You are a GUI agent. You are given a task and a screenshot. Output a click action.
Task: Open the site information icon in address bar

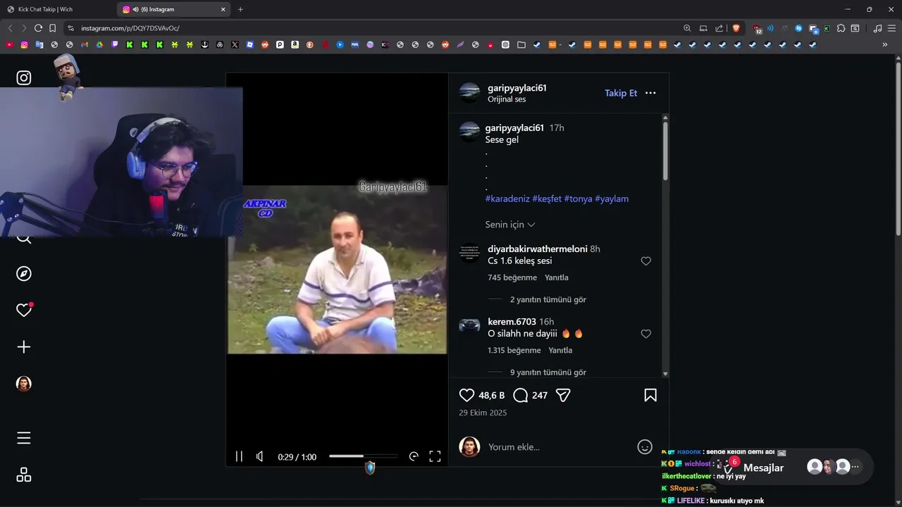click(x=70, y=28)
